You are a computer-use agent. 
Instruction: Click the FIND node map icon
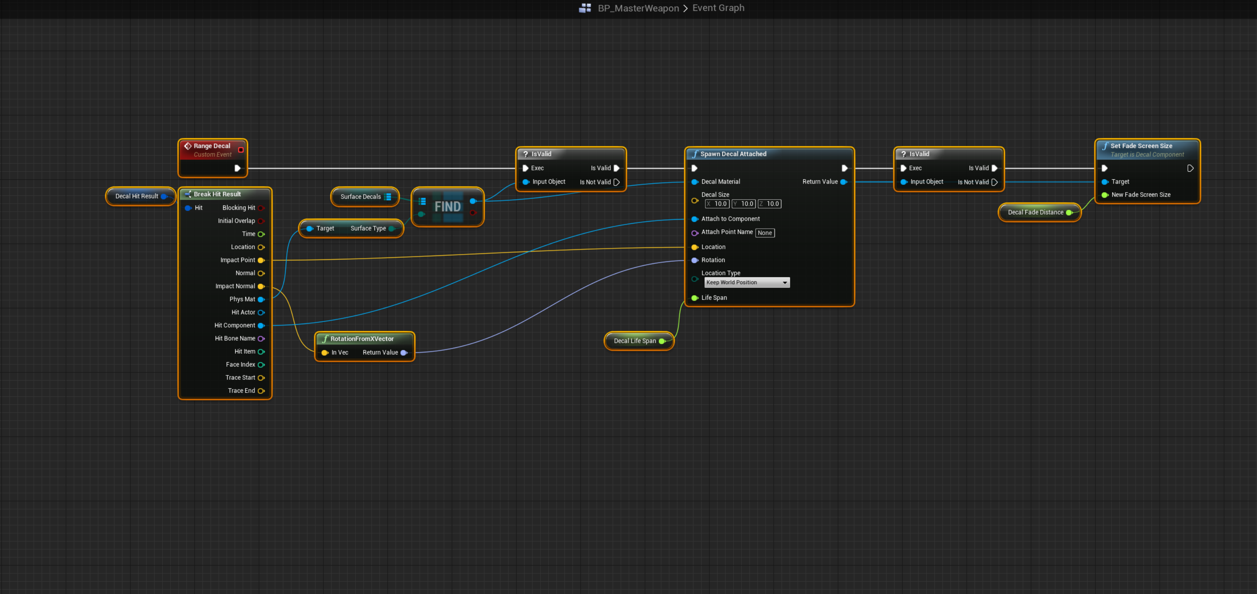click(422, 201)
